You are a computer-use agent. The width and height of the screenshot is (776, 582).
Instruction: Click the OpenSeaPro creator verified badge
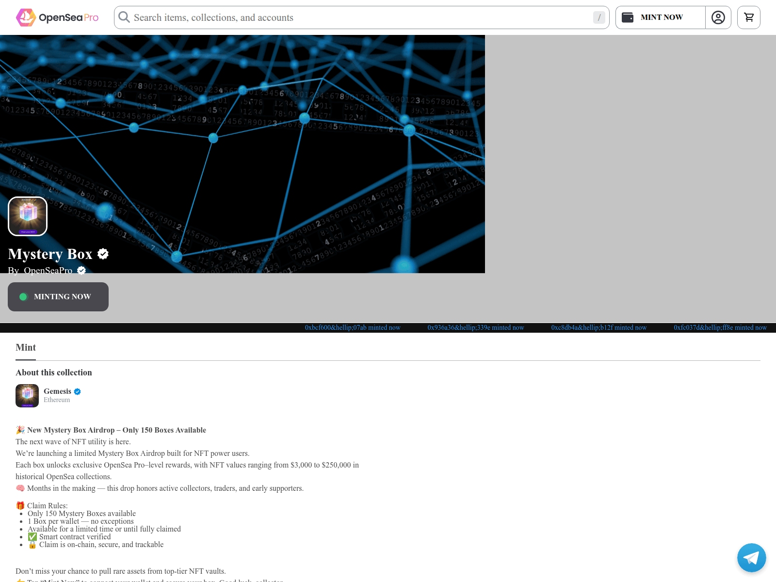pos(81,271)
